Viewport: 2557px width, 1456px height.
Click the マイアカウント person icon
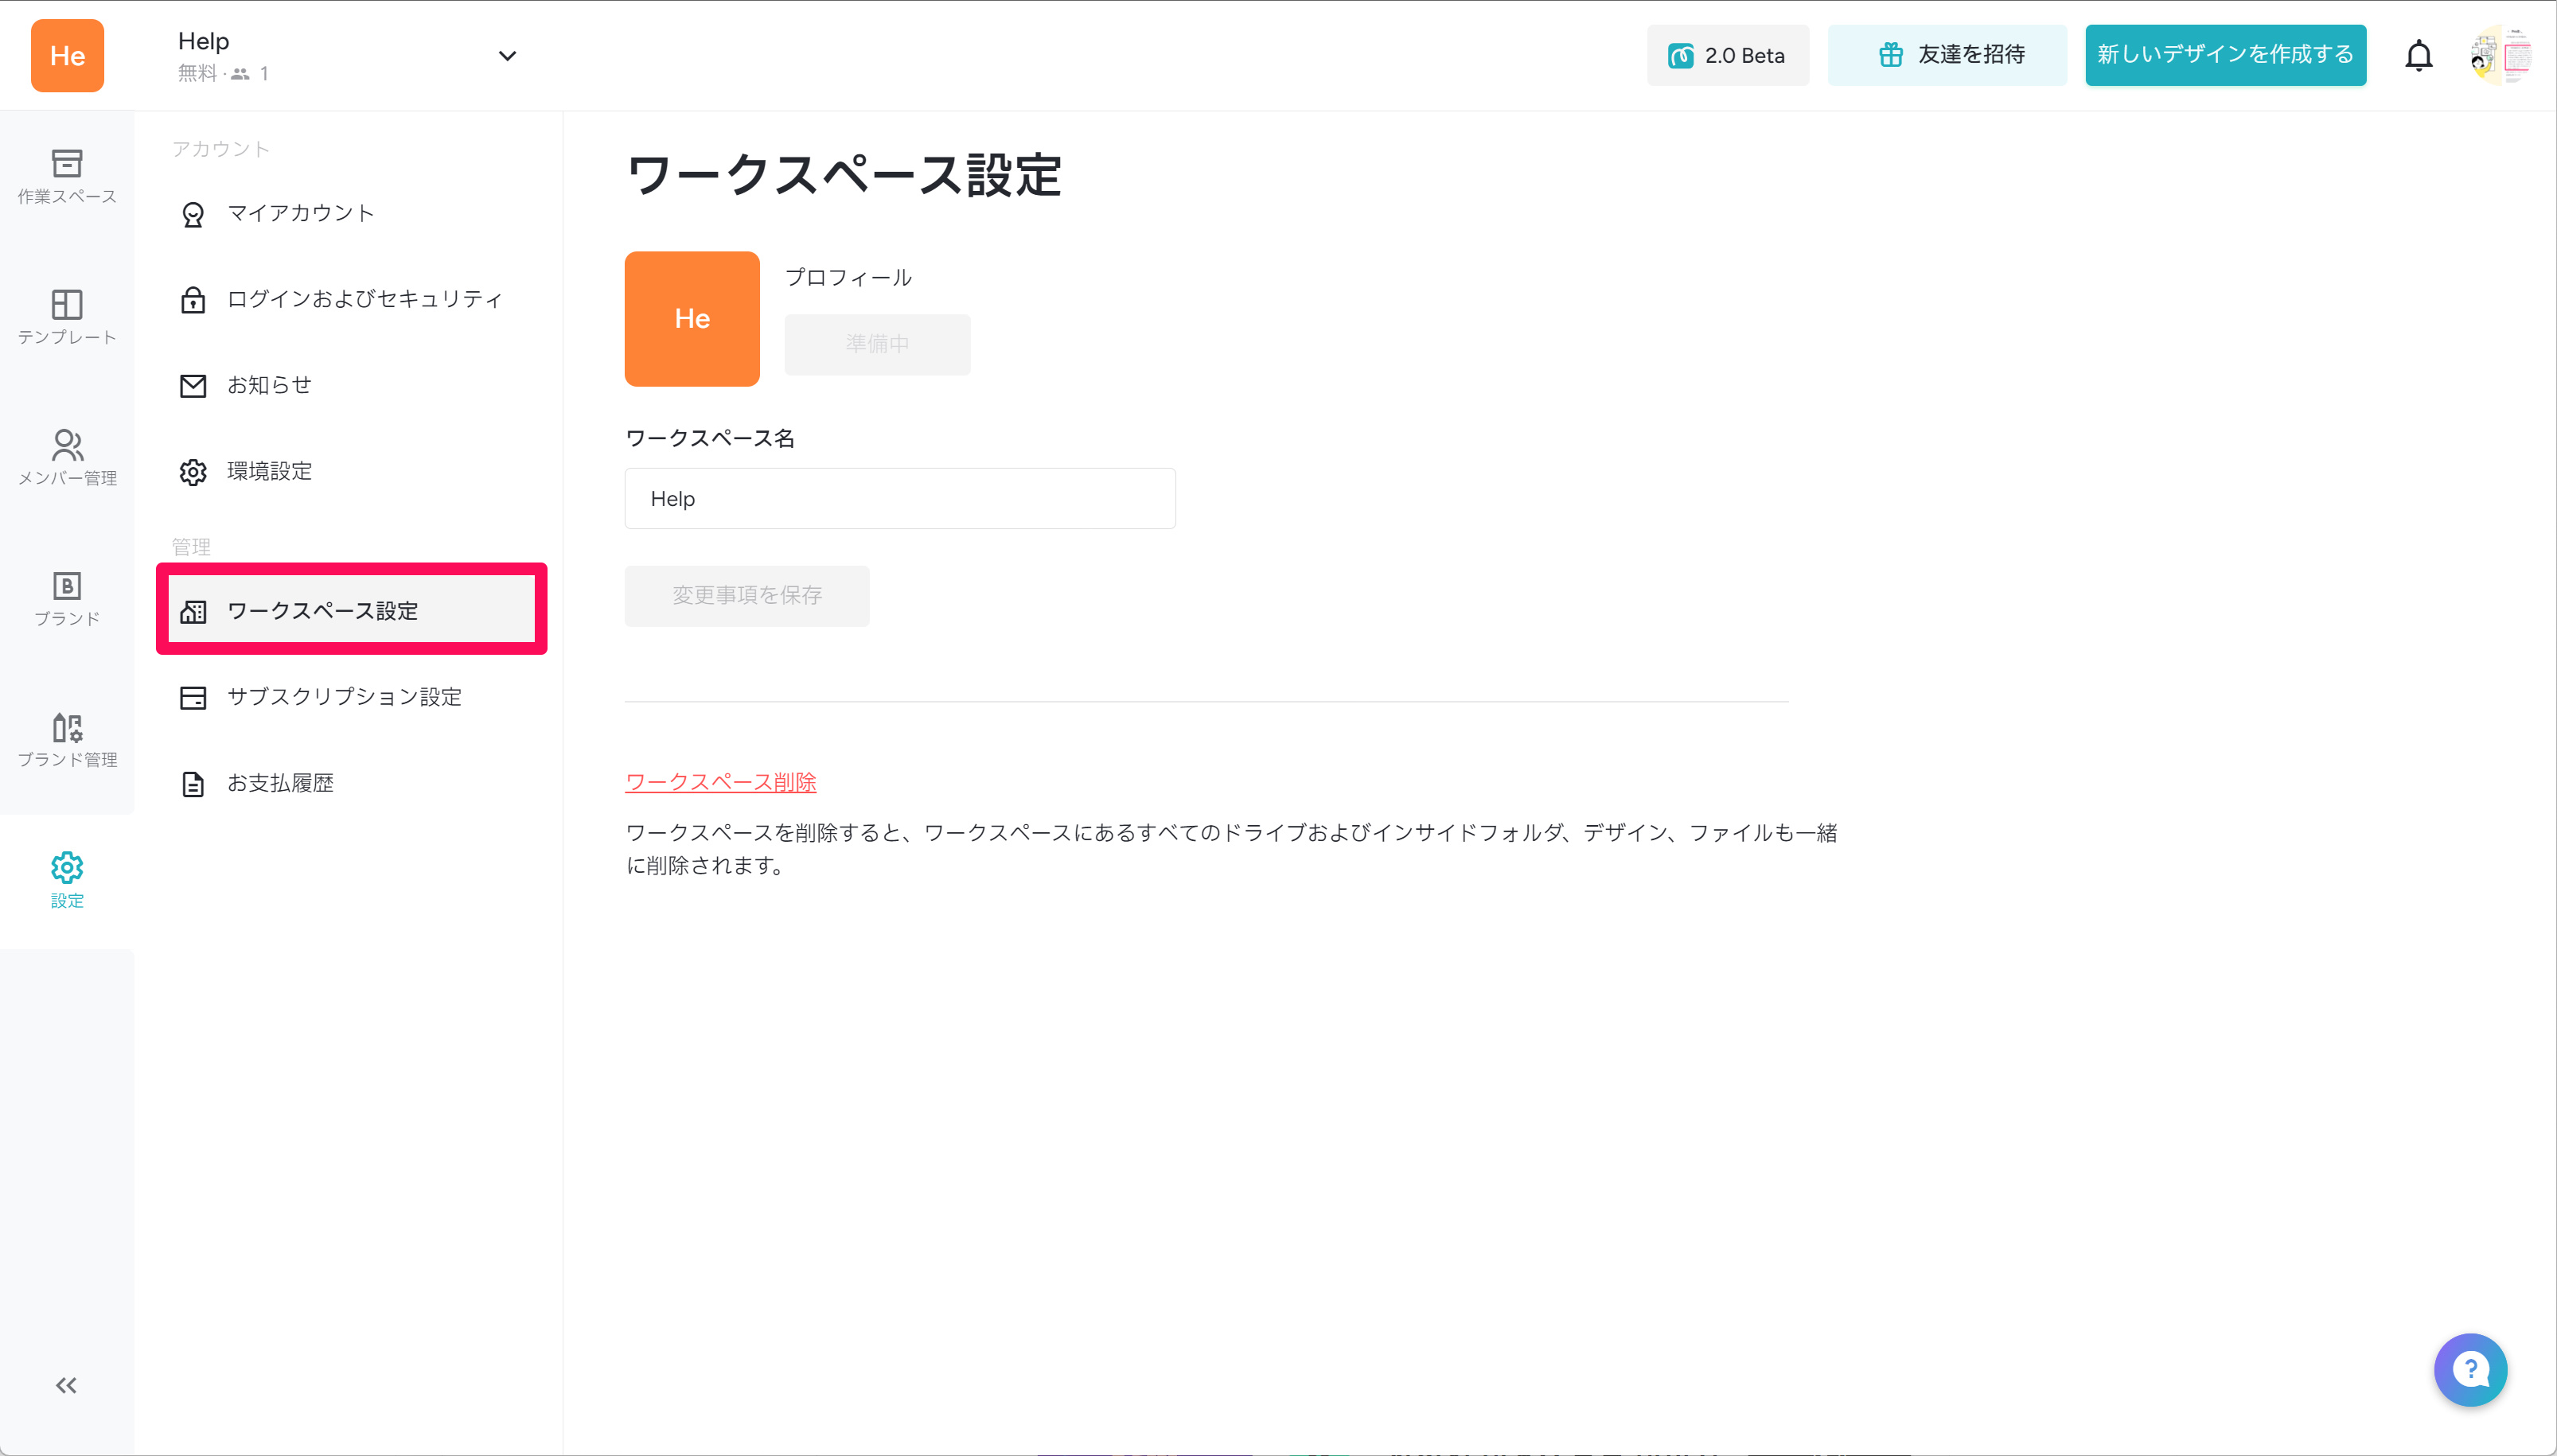(x=193, y=214)
